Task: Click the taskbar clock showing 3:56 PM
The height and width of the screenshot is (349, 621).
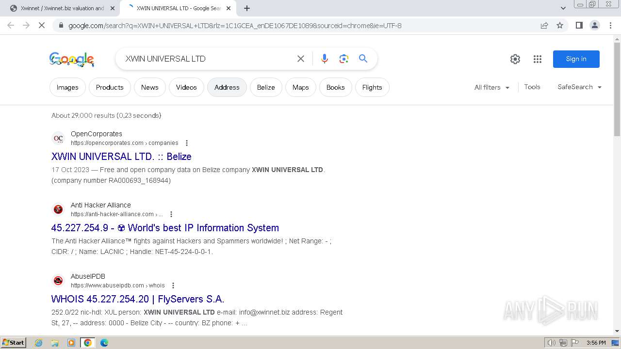Action: pyautogui.click(x=596, y=343)
